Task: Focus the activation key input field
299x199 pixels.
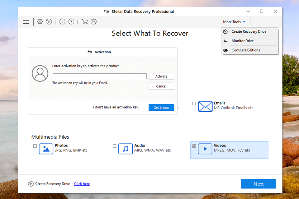Action: coord(99,76)
